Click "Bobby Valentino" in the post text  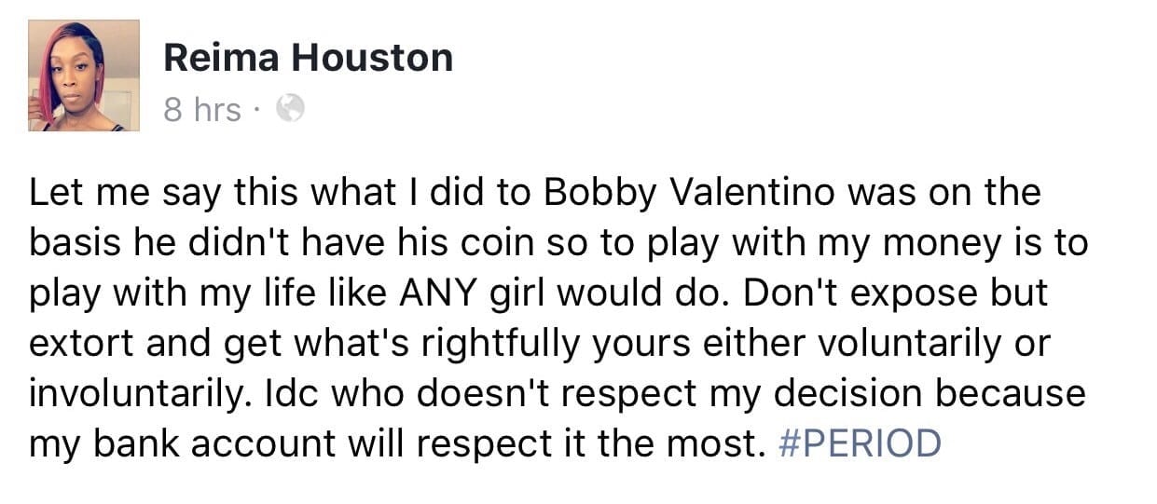653,193
